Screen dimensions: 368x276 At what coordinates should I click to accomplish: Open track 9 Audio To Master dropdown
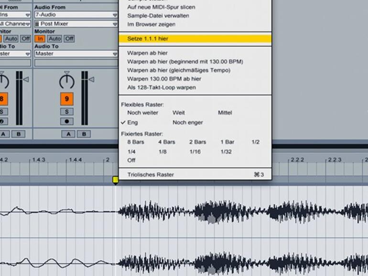[x=76, y=54]
